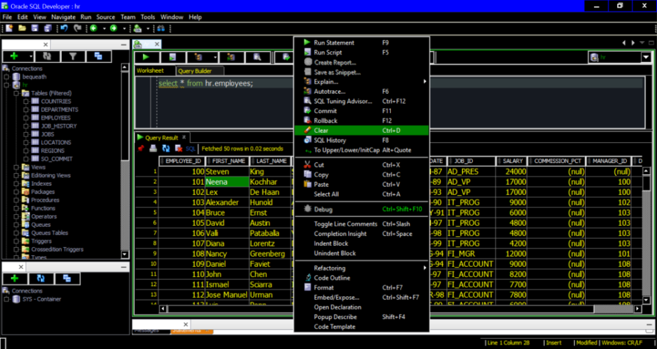This screenshot has height=349, width=657.
Task: Open the Tools menu in menu bar
Action: tap(148, 16)
